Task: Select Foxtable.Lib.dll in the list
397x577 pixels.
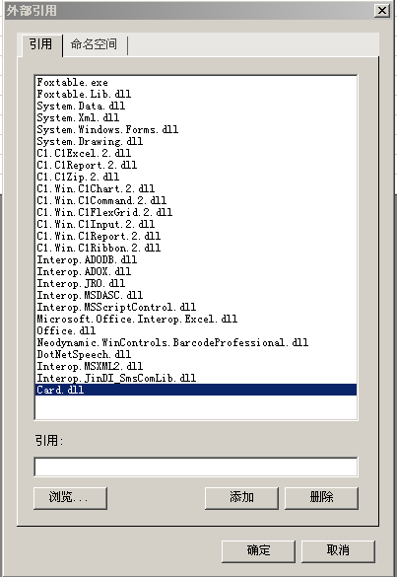Action: pos(196,94)
